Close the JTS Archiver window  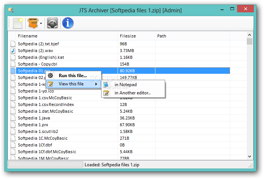246,9
